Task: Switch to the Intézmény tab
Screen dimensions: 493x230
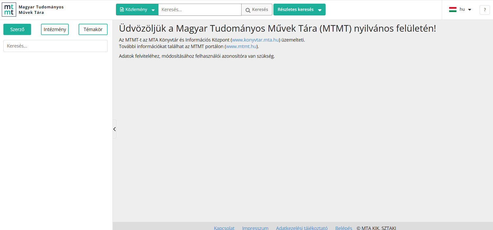Action: point(55,29)
